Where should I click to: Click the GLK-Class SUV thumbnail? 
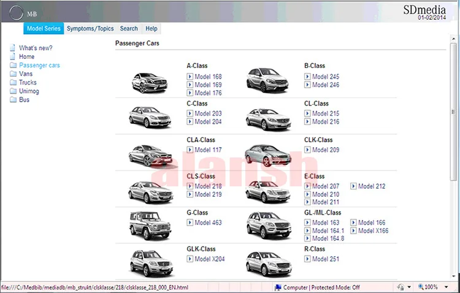coord(151,263)
